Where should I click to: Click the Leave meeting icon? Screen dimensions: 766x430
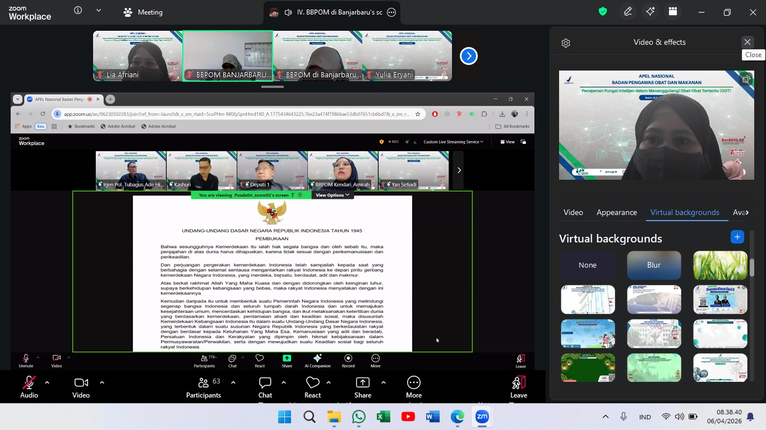pos(518,383)
